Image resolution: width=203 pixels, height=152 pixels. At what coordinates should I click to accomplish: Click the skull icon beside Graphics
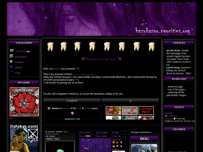(11, 62)
